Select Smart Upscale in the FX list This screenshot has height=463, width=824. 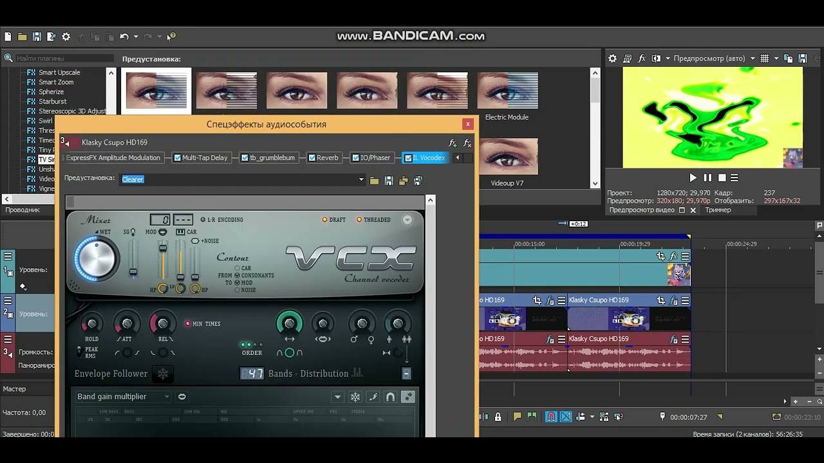(x=59, y=73)
